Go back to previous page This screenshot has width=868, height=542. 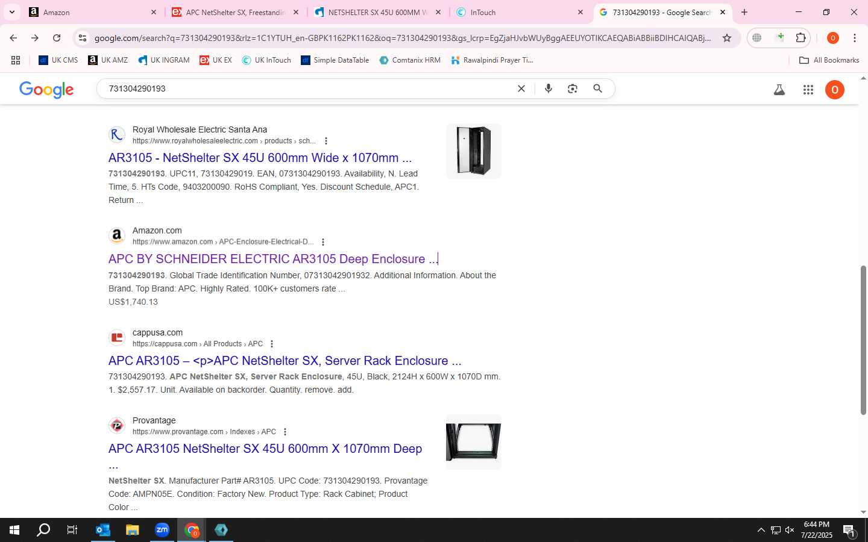[x=13, y=38]
